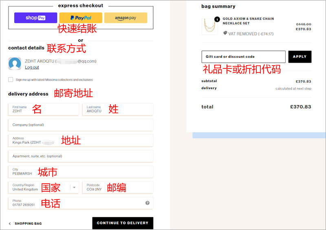Tick the Missoma newsletter sign-up checkbox
This screenshot has width=326, height=230.
11,79
